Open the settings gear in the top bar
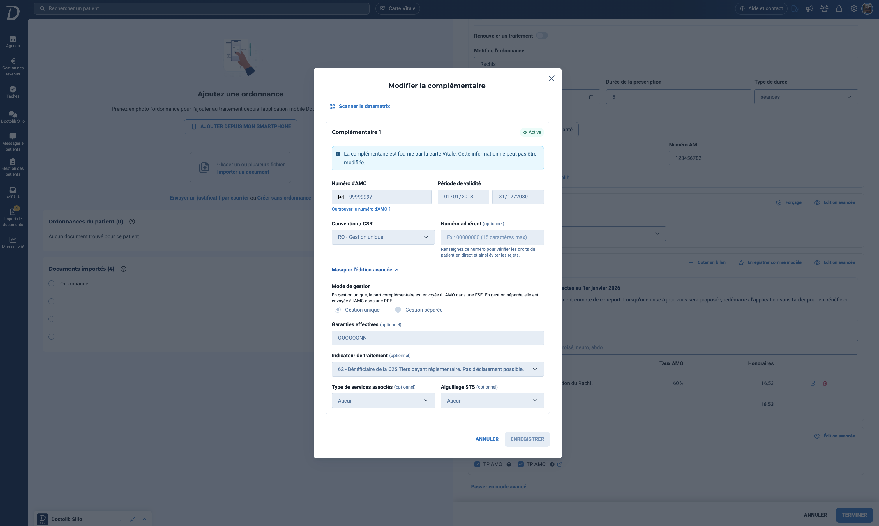 [854, 8]
